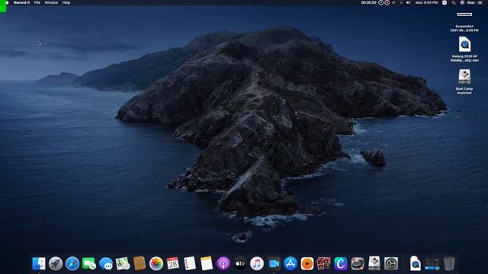The image size is (488, 274).
Task: Click the white circular recording control
Action: (381, 2)
